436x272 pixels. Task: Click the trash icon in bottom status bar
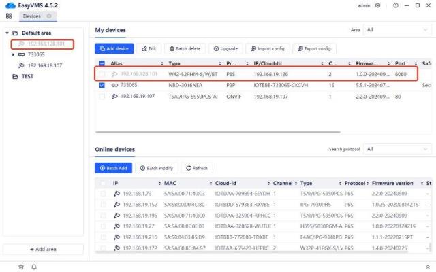click(x=21, y=266)
